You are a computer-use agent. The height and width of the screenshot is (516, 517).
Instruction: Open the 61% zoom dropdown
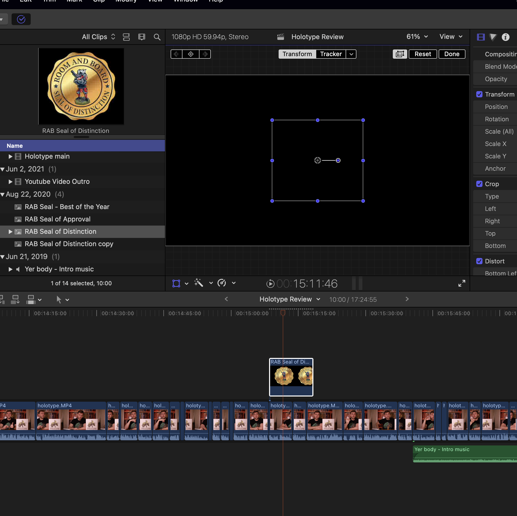coord(417,37)
